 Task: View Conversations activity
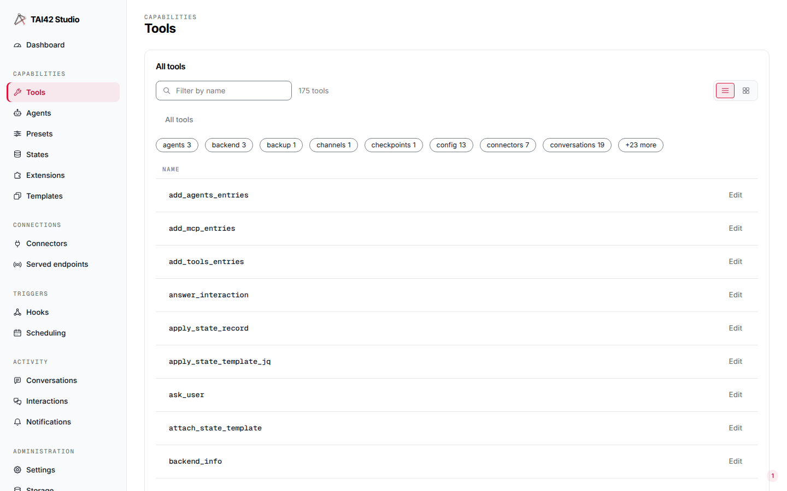coord(63,380)
